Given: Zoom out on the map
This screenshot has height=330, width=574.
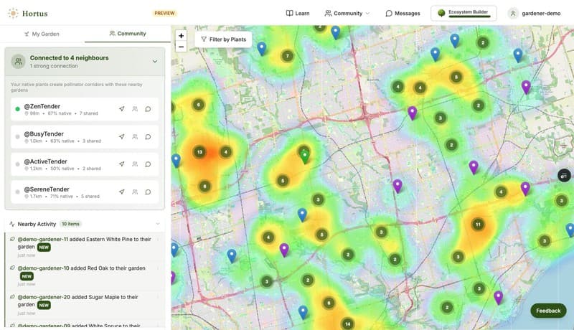Looking at the screenshot, I should pyautogui.click(x=182, y=47).
